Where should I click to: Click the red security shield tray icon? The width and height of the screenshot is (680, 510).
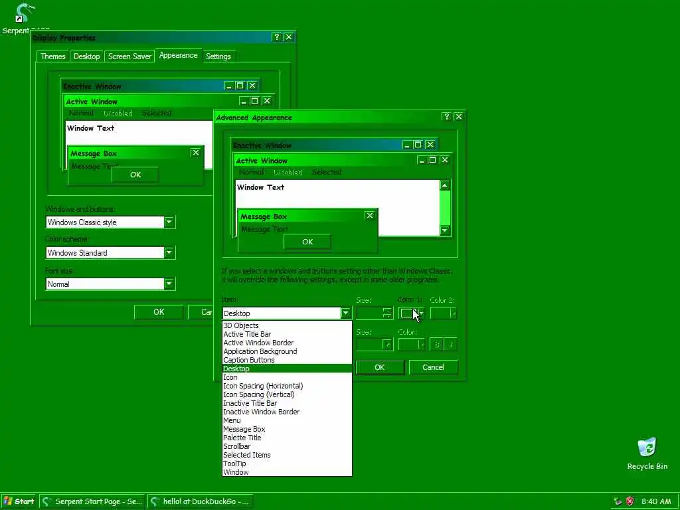(630, 501)
